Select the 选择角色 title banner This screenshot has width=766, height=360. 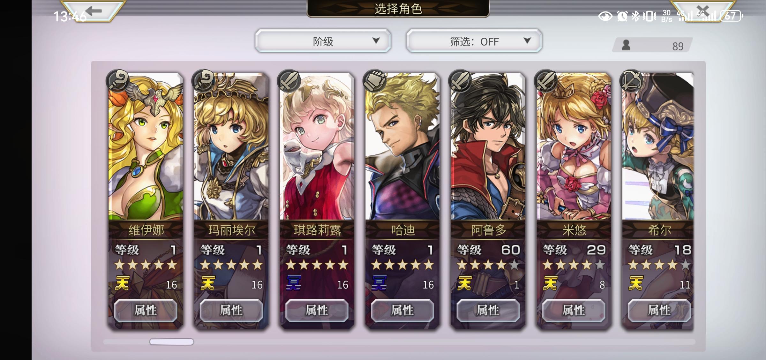pyautogui.click(x=398, y=9)
